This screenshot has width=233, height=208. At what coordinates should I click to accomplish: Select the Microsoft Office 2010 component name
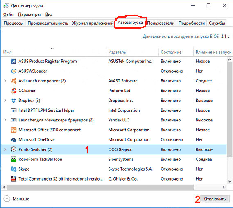(x=50, y=130)
